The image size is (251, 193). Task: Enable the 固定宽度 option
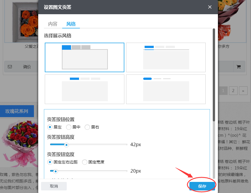click(84, 162)
